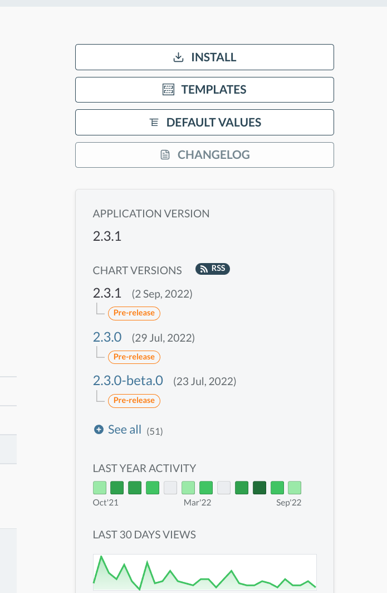This screenshot has height=593, width=387.
Task: Open the TEMPLATES view
Action: (x=204, y=89)
